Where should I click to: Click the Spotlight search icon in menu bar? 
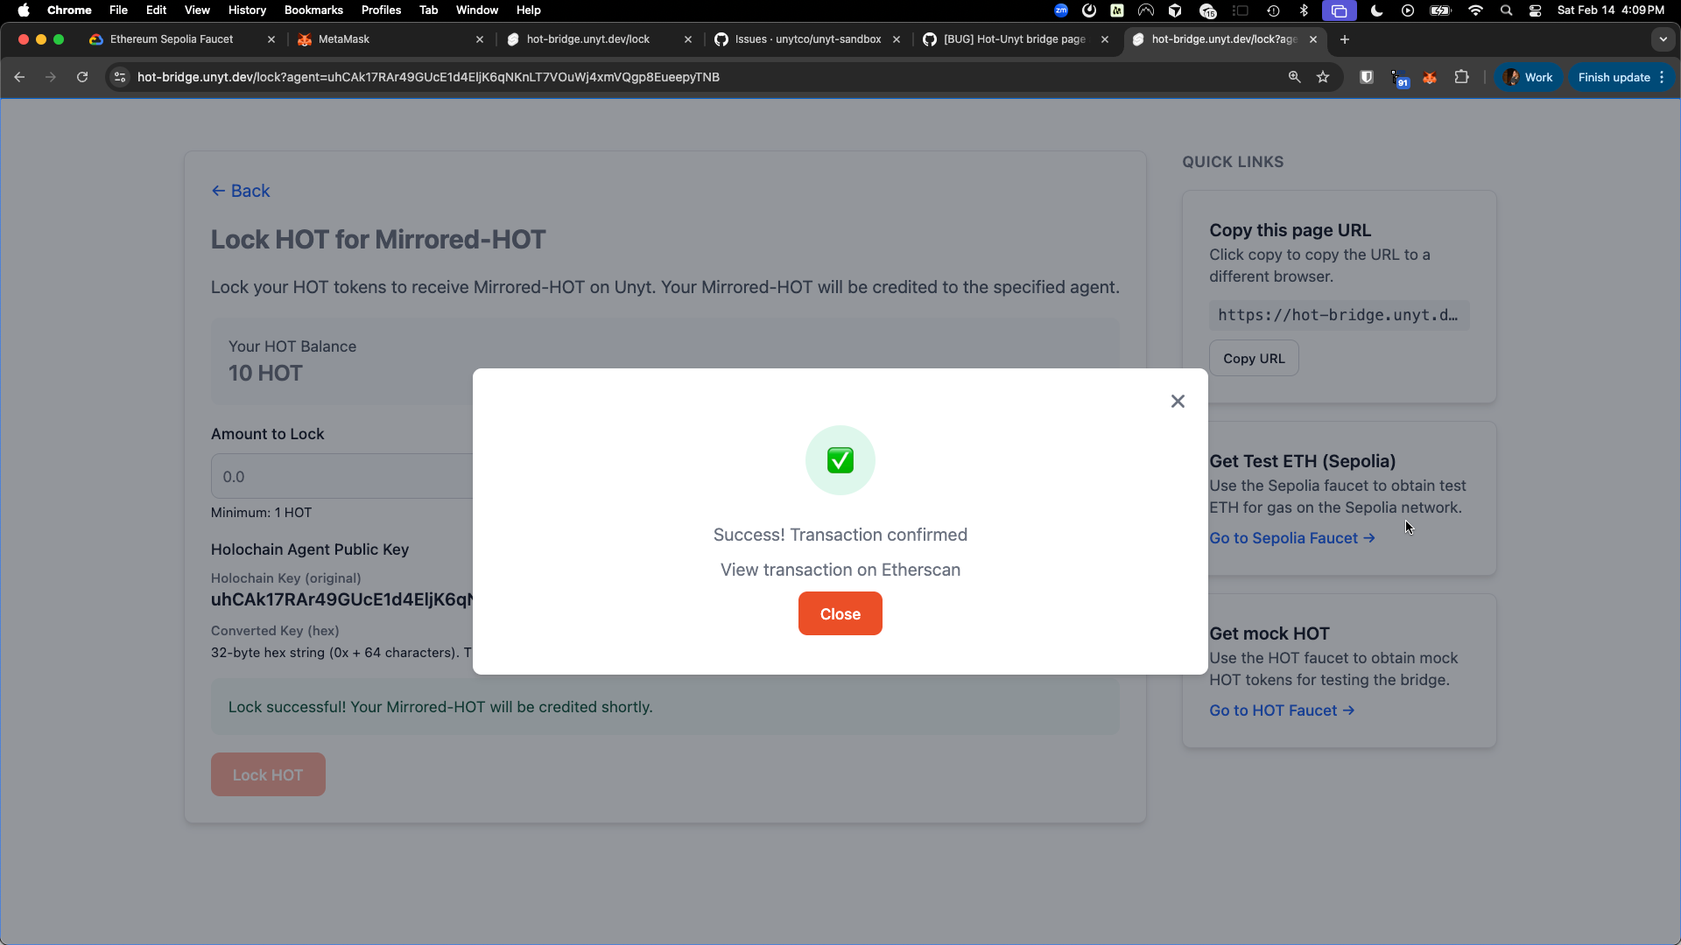1506,10
